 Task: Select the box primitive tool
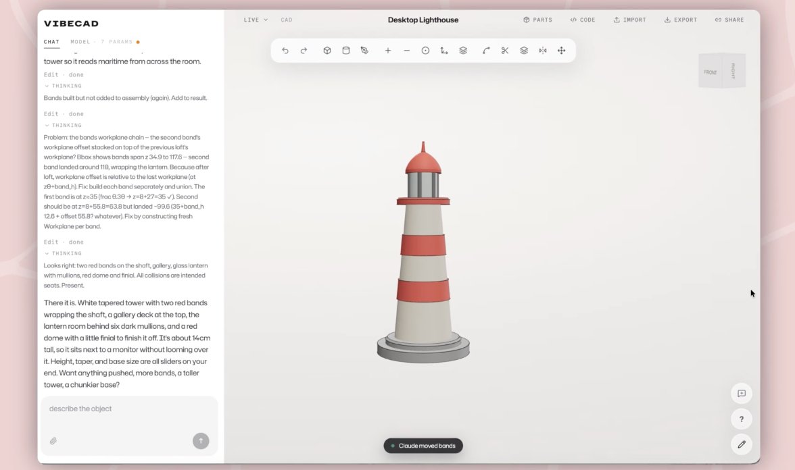327,51
